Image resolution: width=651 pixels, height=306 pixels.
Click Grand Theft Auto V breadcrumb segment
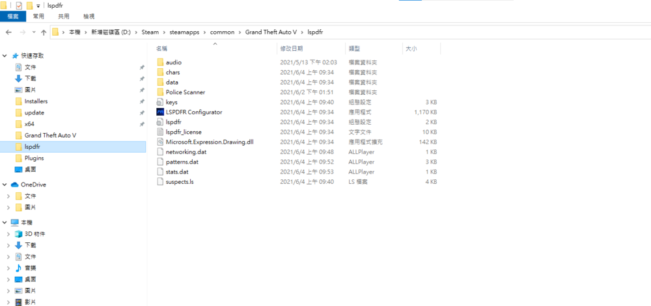(271, 32)
